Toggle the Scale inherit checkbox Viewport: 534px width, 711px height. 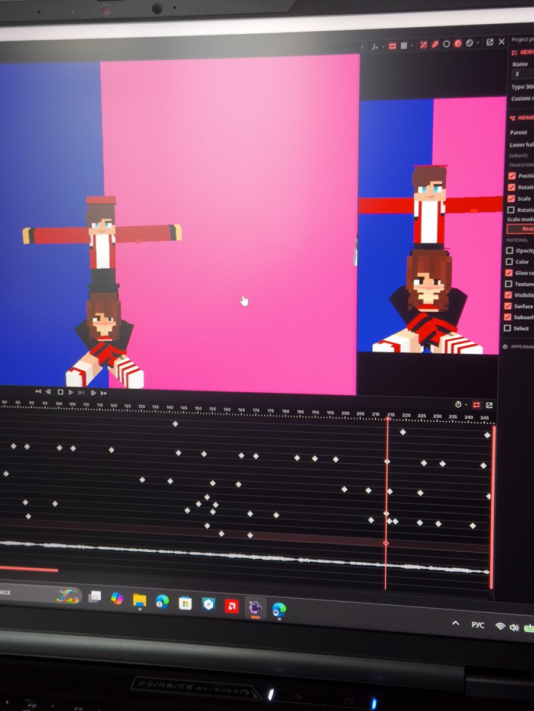(511, 198)
